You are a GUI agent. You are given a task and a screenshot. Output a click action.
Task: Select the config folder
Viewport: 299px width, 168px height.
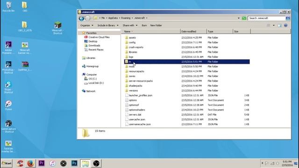(x=132, y=42)
